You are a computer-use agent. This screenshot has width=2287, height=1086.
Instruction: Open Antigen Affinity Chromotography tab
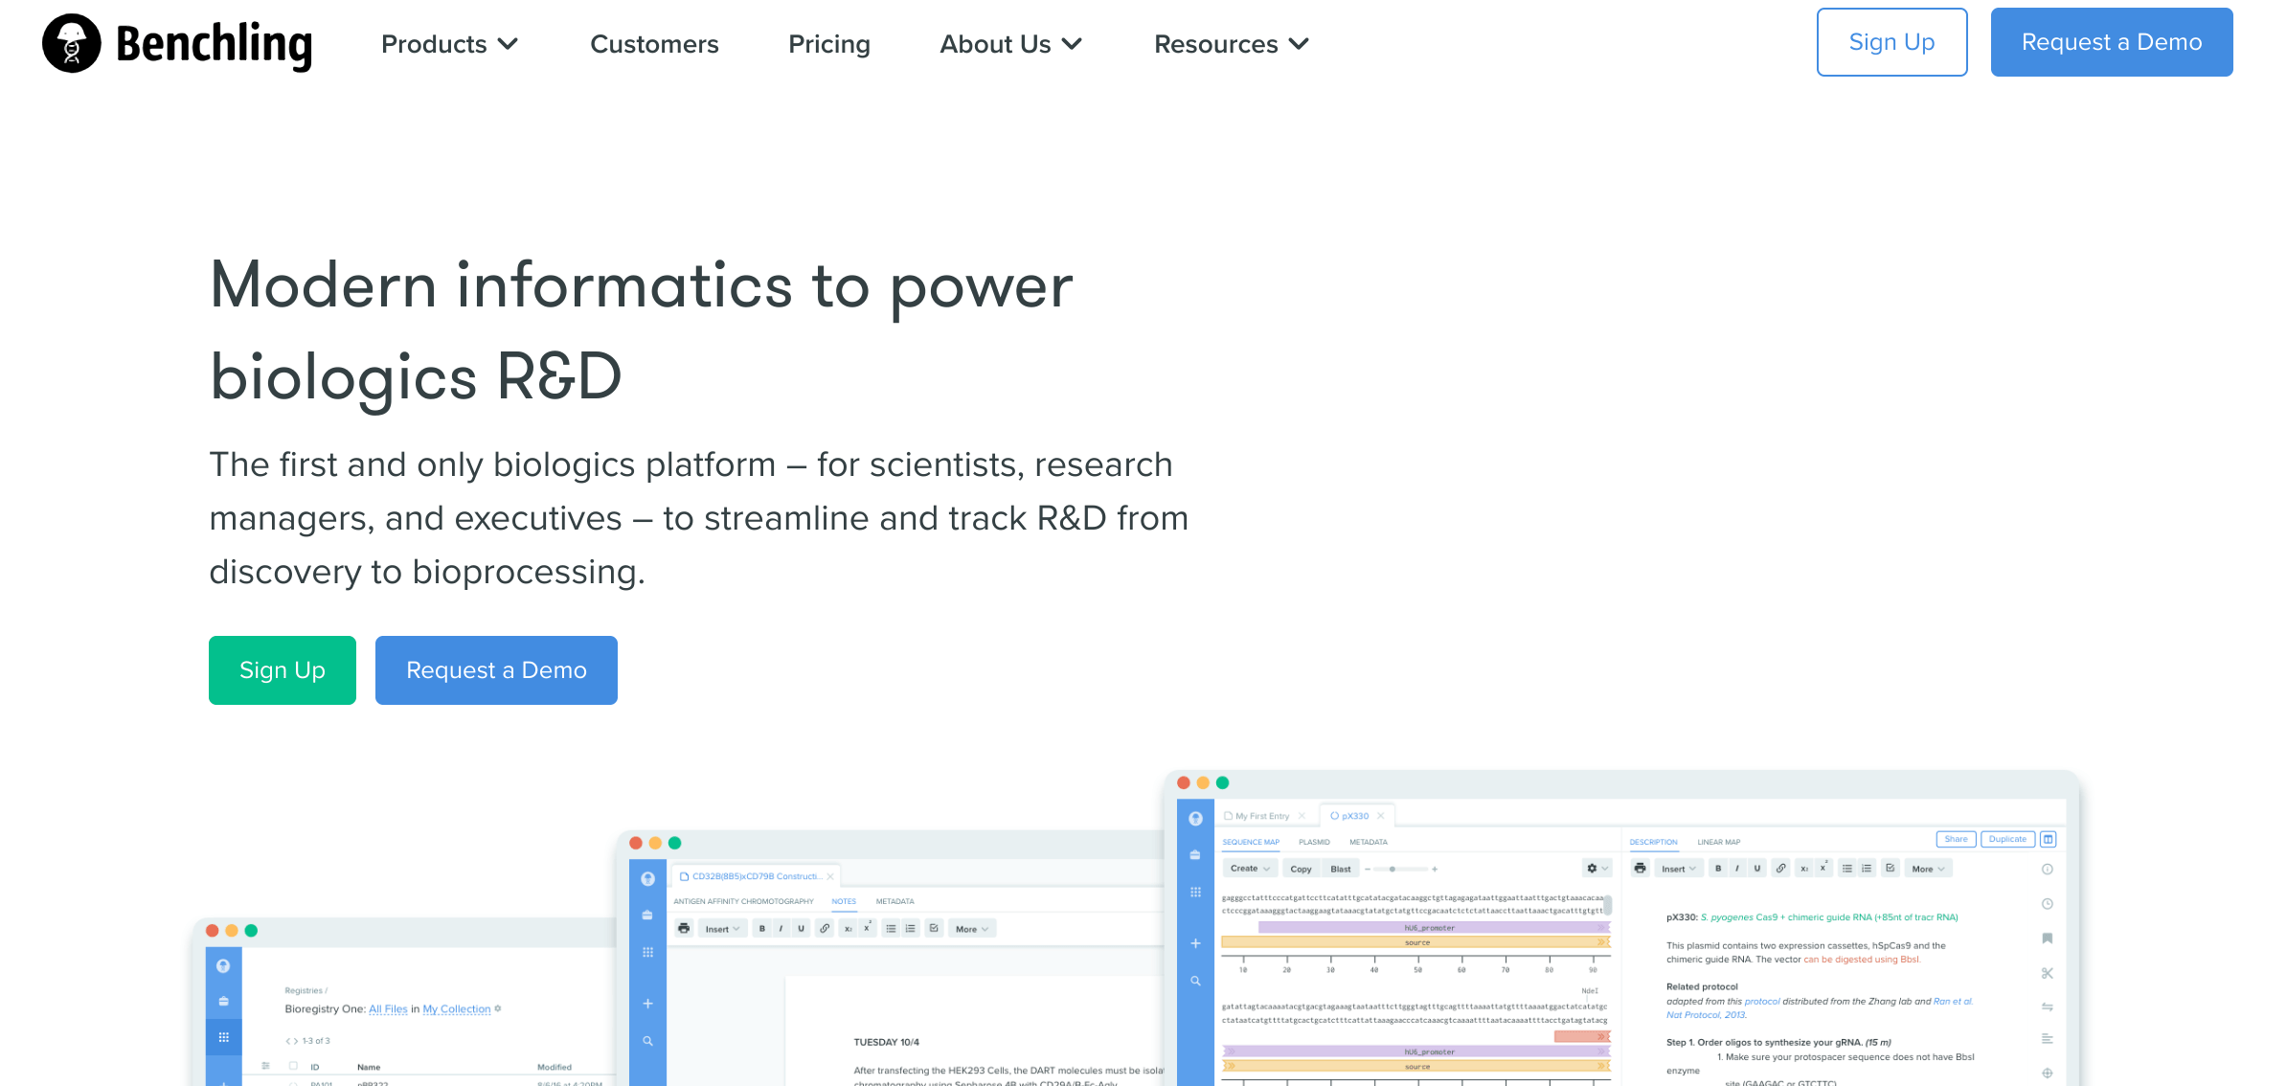coord(743,901)
